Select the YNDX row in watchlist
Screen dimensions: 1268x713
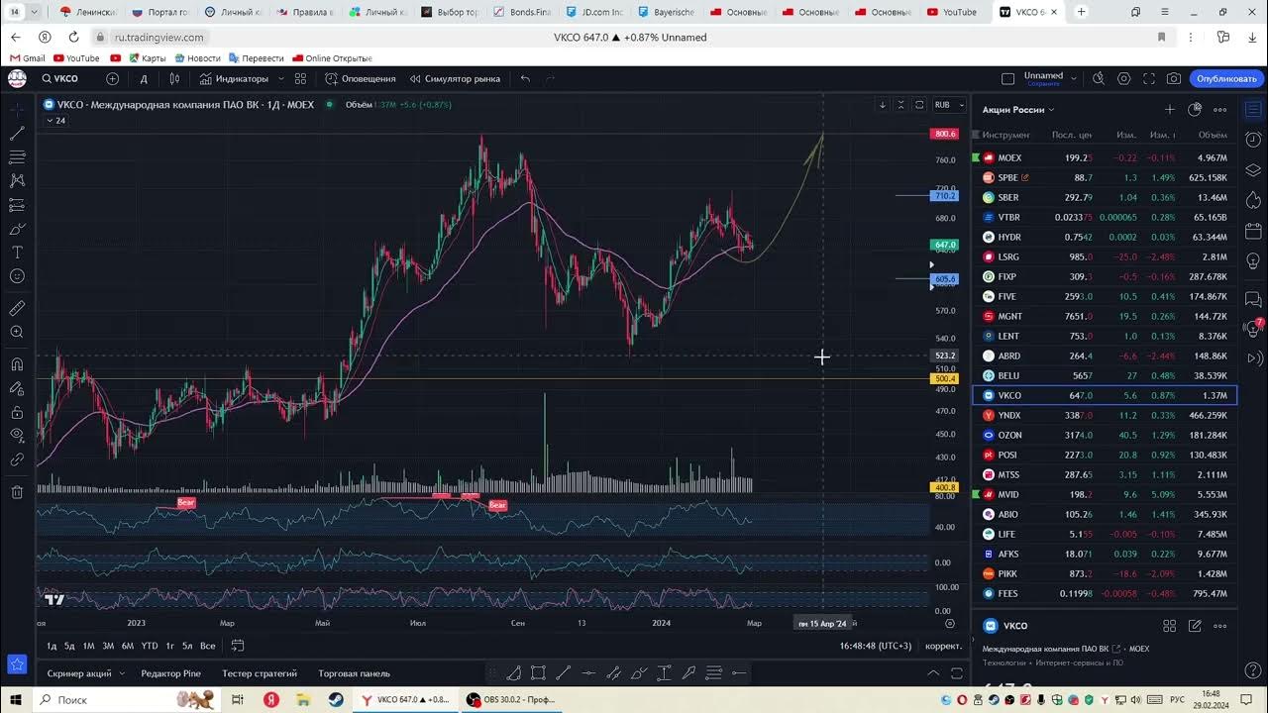(1105, 415)
